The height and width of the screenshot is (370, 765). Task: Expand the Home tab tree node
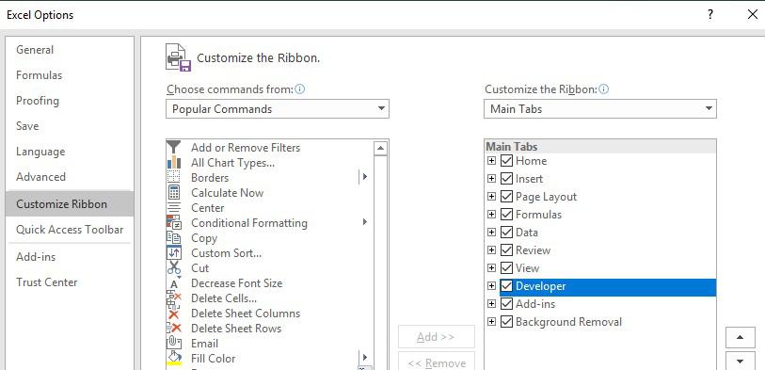[x=491, y=161]
